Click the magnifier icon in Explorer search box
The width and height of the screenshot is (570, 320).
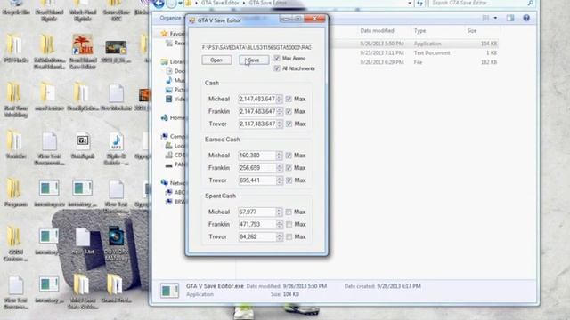pyautogui.click(x=530, y=3)
